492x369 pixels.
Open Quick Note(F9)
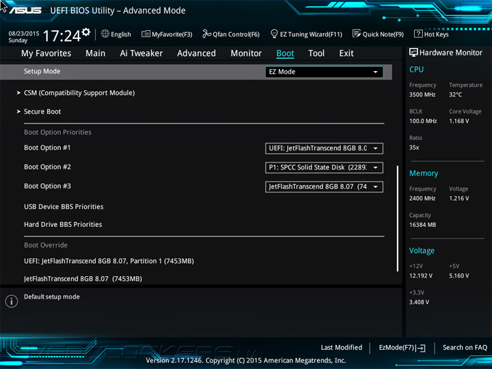pos(383,34)
